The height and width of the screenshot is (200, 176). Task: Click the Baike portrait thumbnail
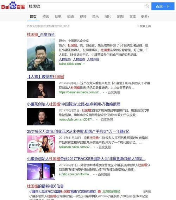(x=41, y=55)
